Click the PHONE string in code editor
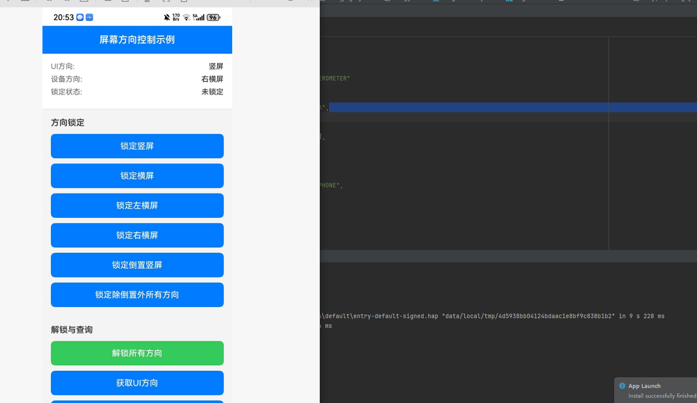 tap(329, 186)
